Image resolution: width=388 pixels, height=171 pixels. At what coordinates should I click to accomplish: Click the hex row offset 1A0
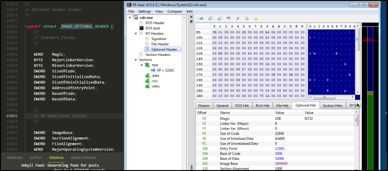(199, 90)
